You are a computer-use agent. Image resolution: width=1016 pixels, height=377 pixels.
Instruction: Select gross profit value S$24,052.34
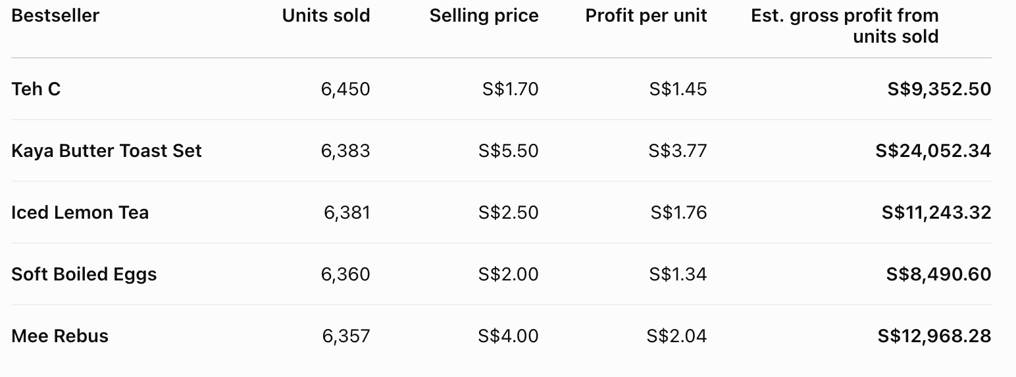coord(933,151)
